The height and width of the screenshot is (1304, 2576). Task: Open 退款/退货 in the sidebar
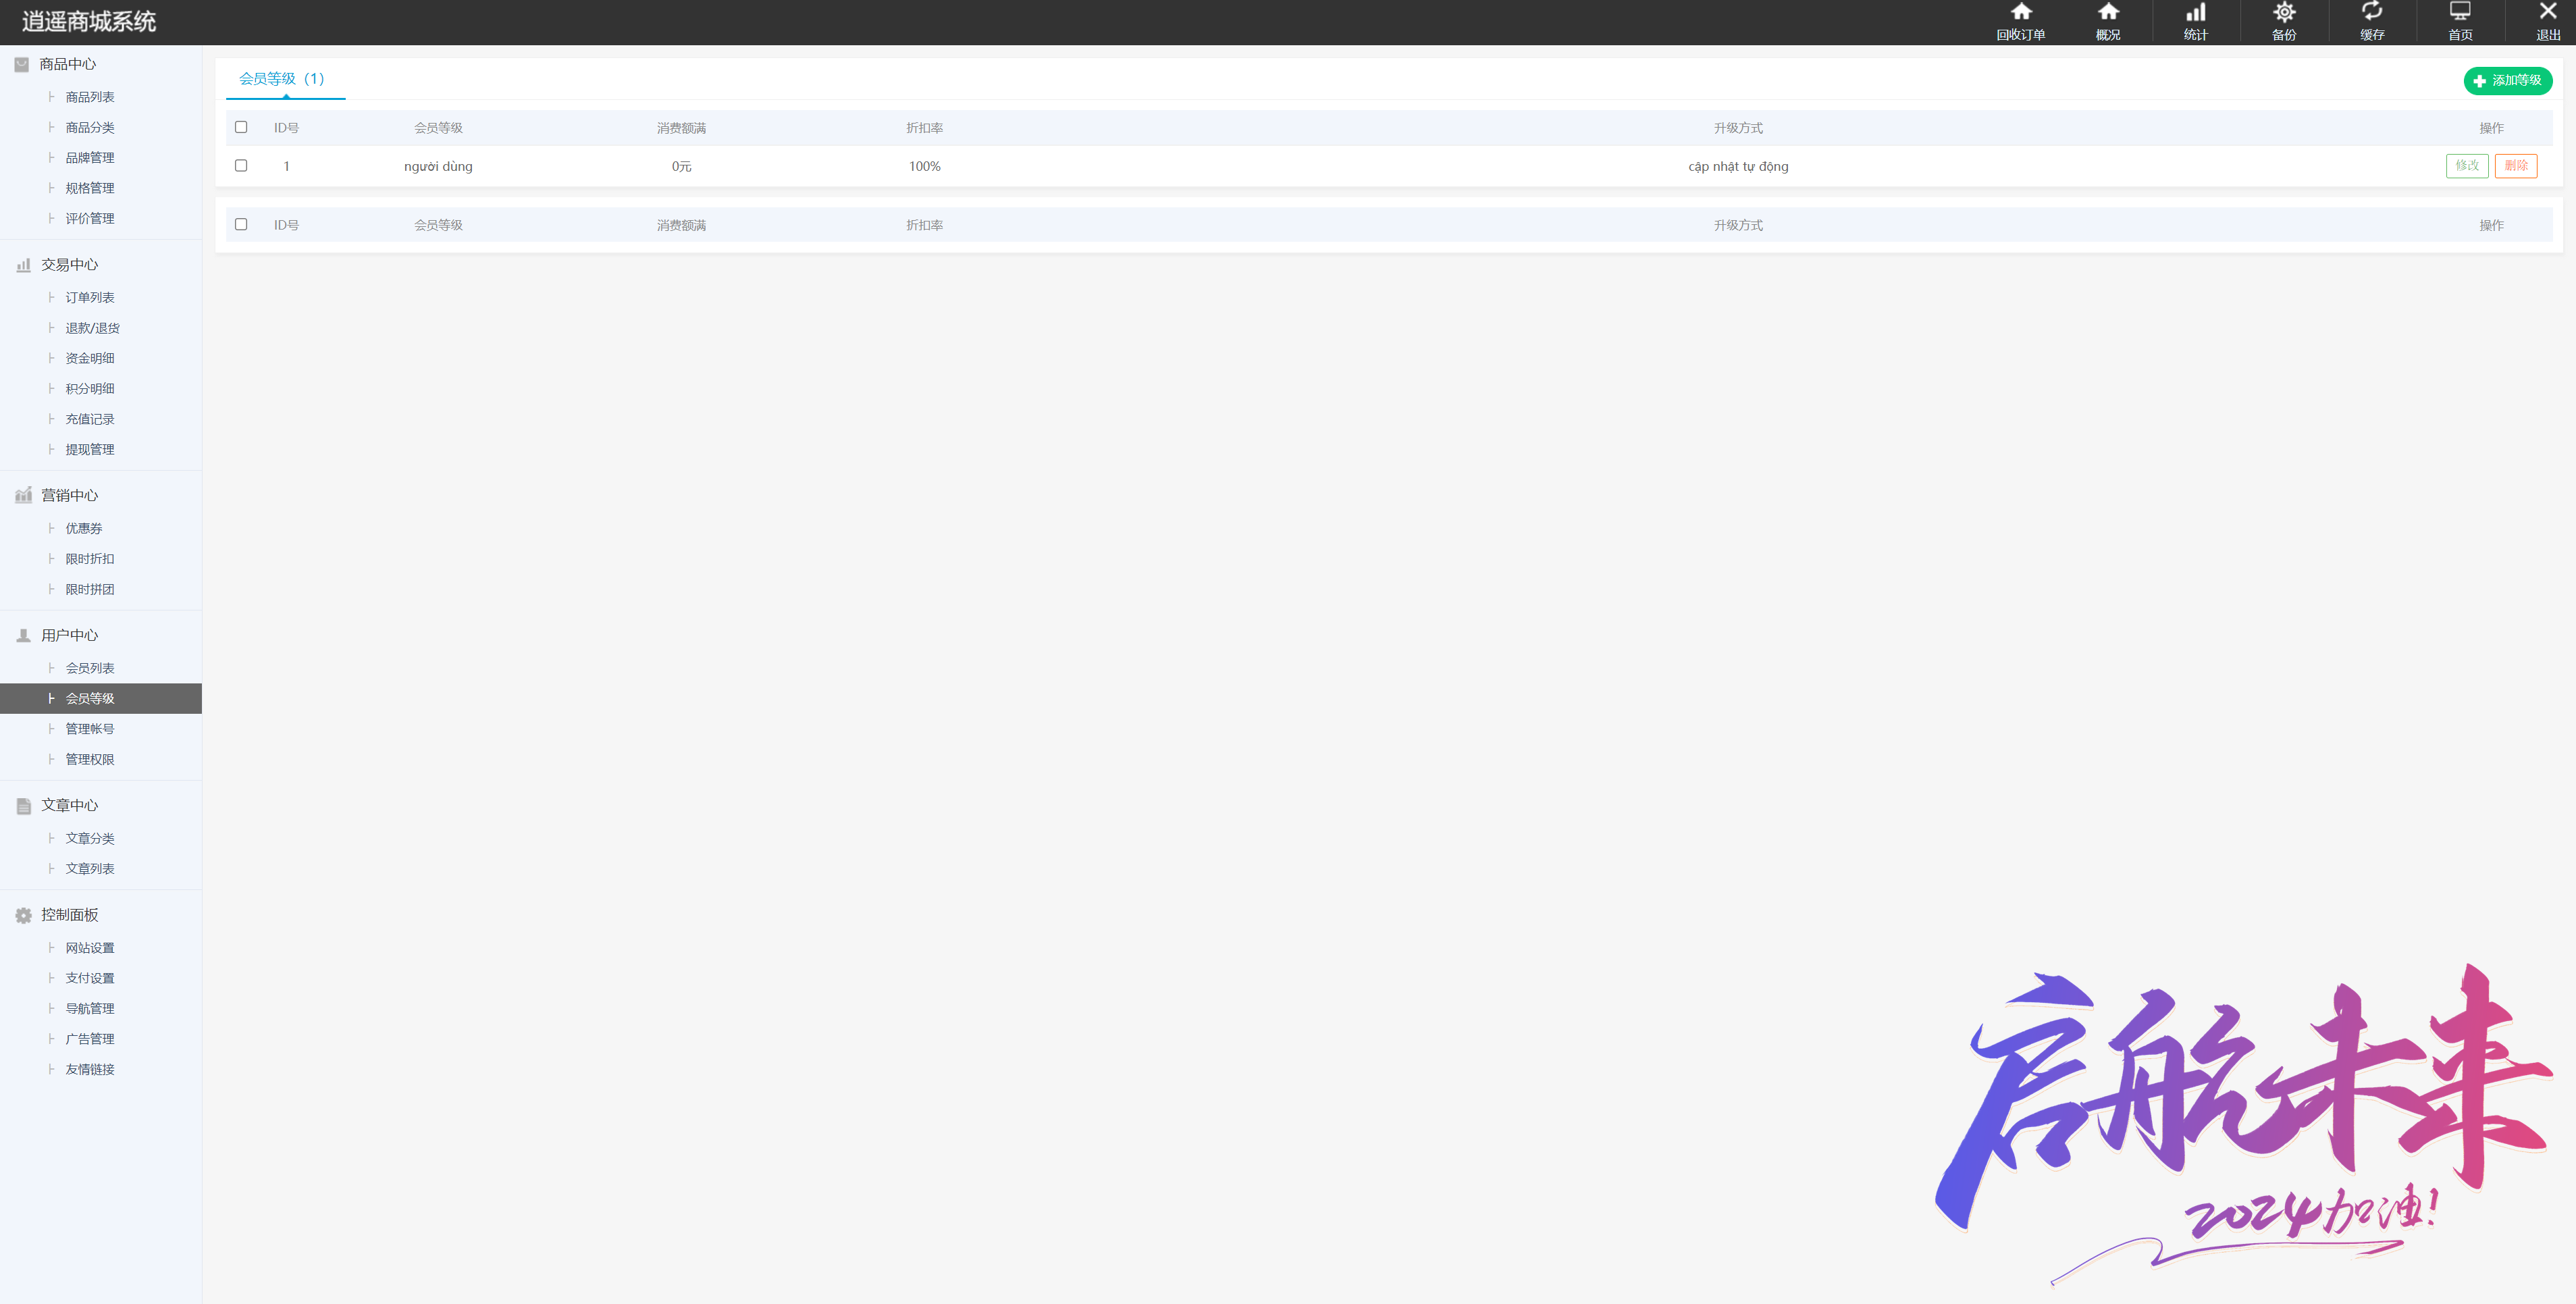(92, 328)
